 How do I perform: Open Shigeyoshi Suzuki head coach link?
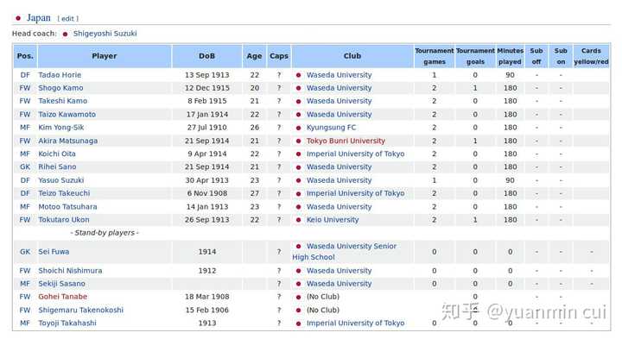[105, 34]
